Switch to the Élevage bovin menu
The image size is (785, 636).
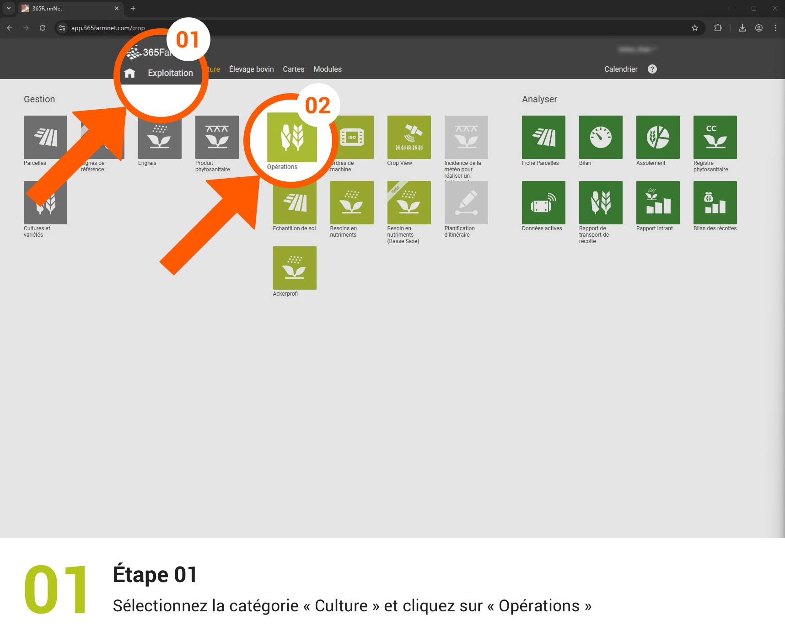[x=251, y=69]
